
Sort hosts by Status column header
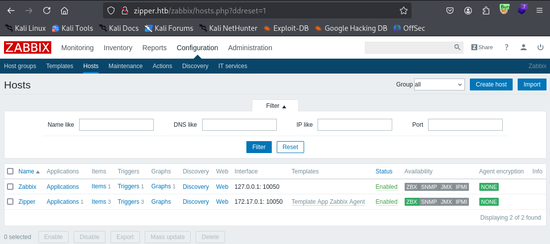[384, 171]
